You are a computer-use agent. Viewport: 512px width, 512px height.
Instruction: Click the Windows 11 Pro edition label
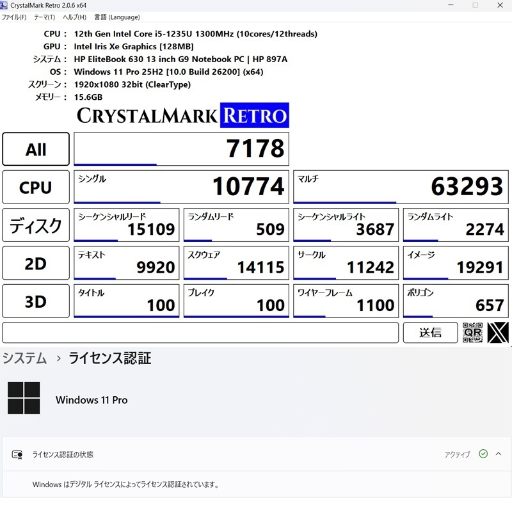[92, 400]
